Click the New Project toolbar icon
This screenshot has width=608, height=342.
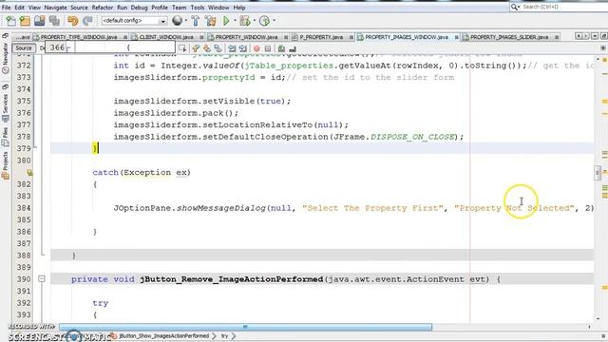coord(26,21)
